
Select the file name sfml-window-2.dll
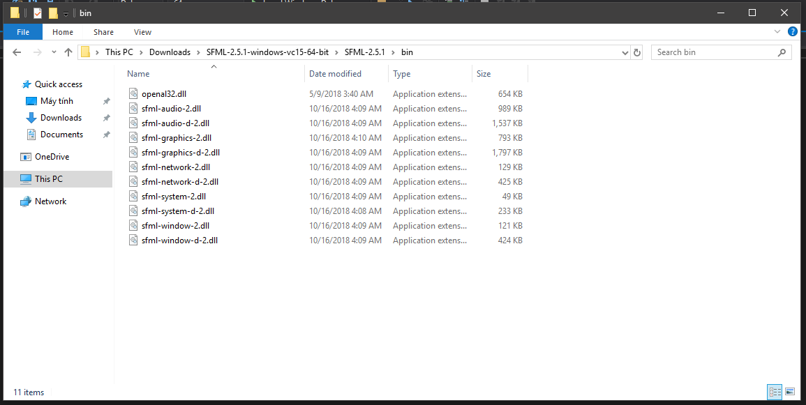(x=175, y=225)
